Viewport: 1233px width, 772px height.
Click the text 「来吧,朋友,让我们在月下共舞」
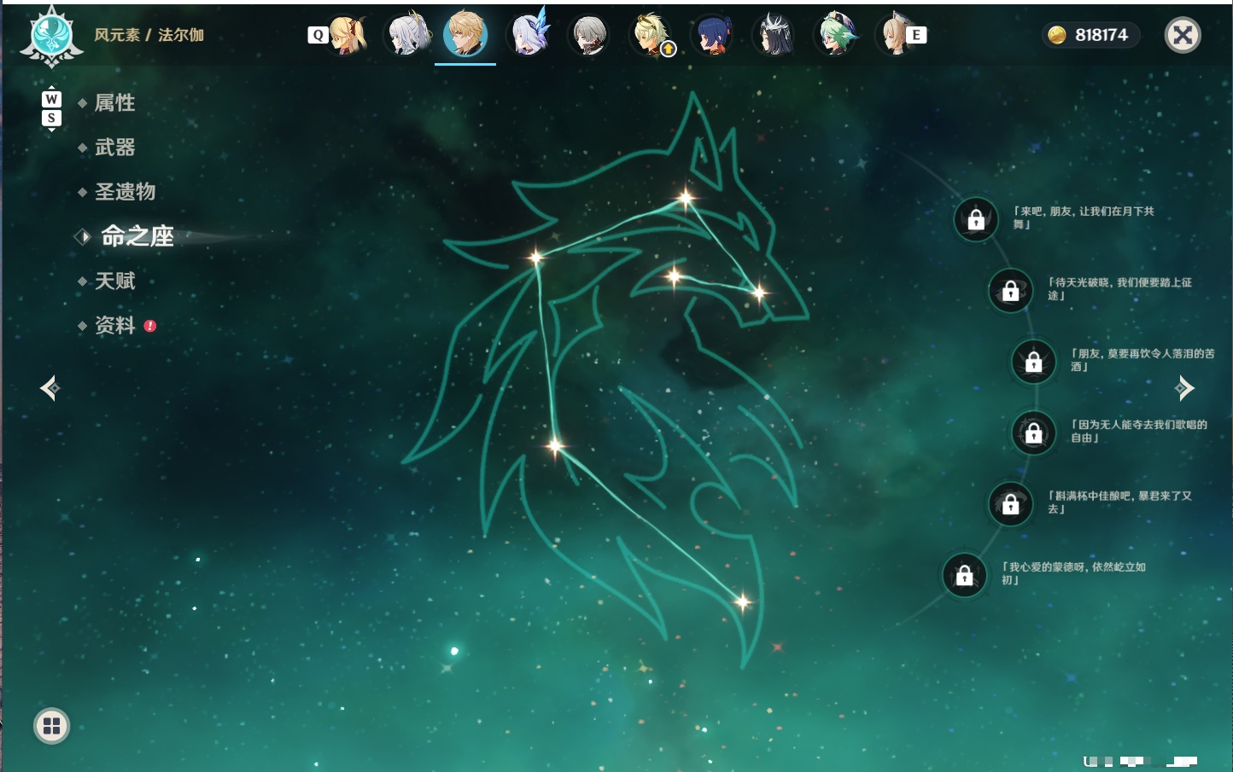[1084, 218]
